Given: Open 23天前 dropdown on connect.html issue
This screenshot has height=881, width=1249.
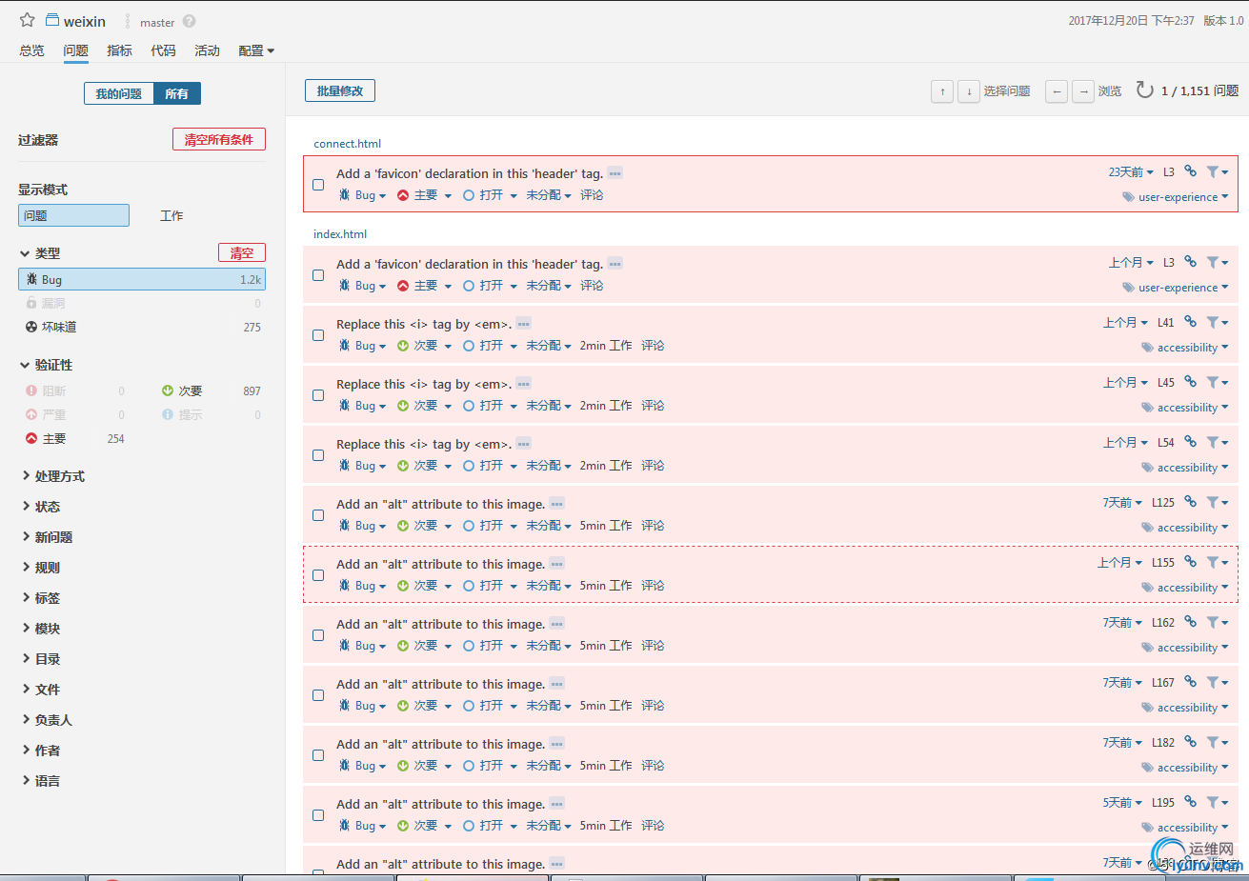Looking at the screenshot, I should [x=1131, y=172].
